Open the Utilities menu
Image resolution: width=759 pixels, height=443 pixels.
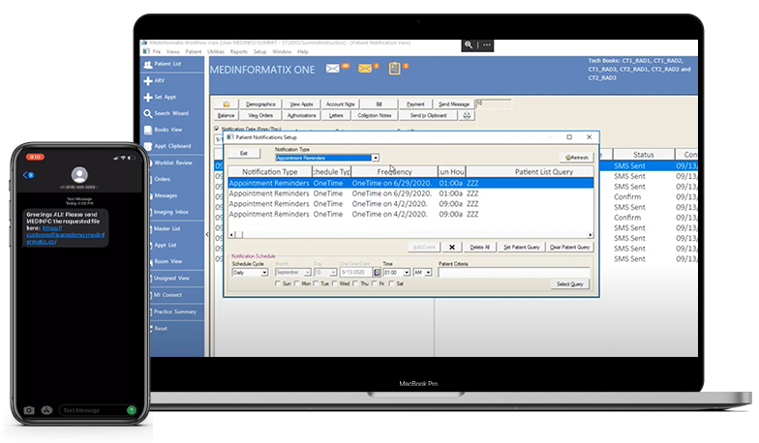216,51
